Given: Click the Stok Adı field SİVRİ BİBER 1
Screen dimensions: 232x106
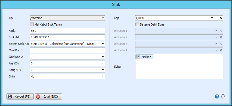Looking at the screenshot, I should 67,37.
